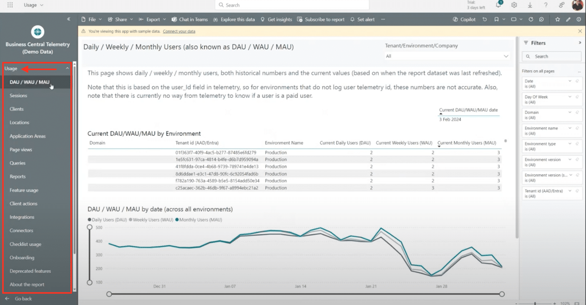Refresh the report visuals
The image size is (586, 305).
coord(531,19)
